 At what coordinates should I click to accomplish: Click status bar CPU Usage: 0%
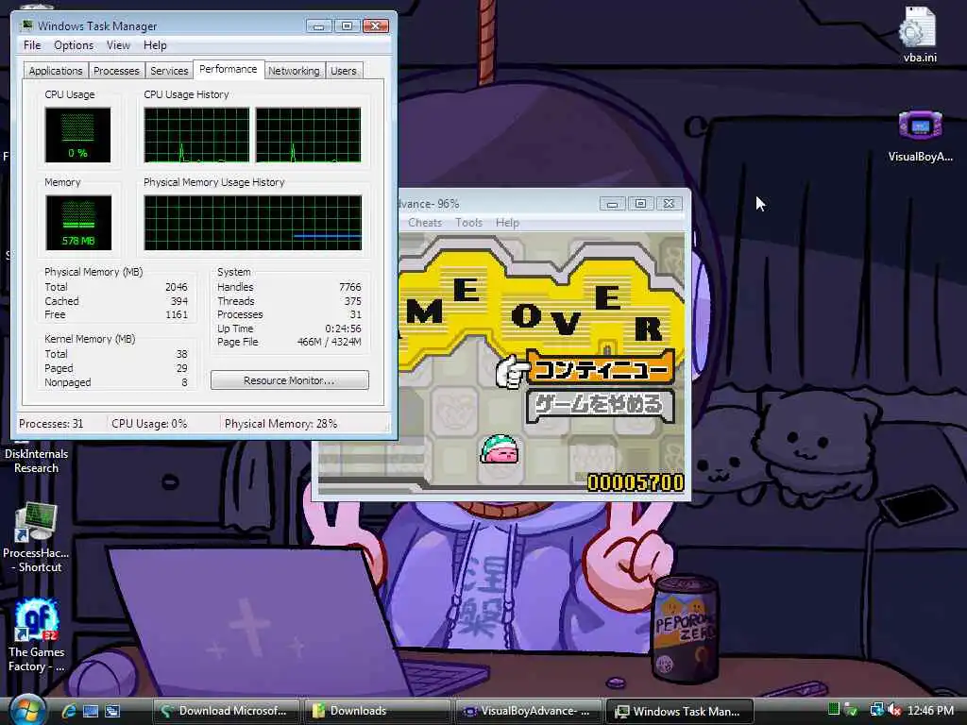click(x=149, y=424)
